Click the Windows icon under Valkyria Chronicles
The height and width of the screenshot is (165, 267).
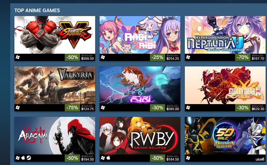coord(17,108)
